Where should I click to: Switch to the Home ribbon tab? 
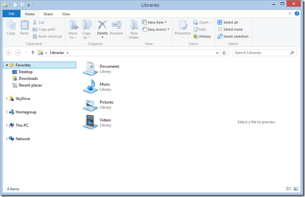point(29,14)
